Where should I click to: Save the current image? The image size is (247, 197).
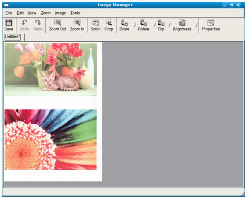tap(9, 24)
